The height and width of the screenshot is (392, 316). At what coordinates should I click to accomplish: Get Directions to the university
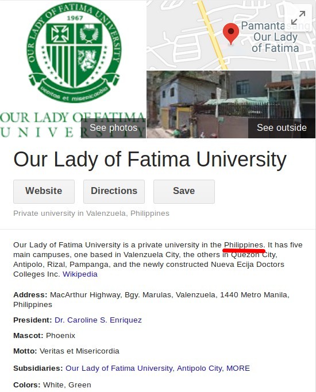(114, 191)
